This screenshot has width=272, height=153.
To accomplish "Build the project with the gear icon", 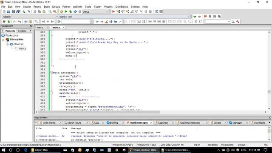I will click(61, 11).
